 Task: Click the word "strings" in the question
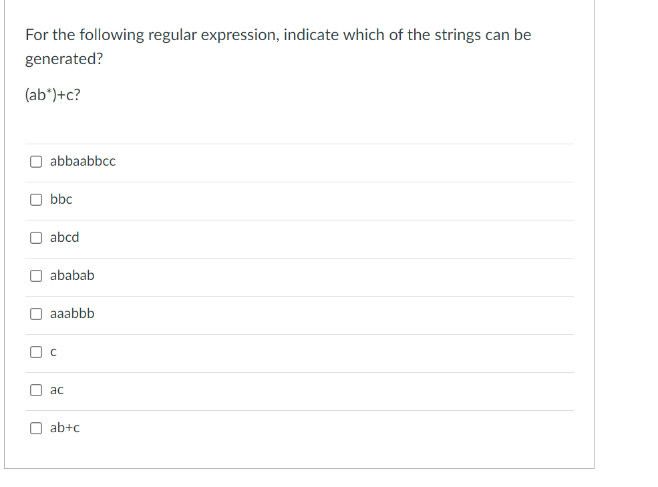tap(458, 35)
